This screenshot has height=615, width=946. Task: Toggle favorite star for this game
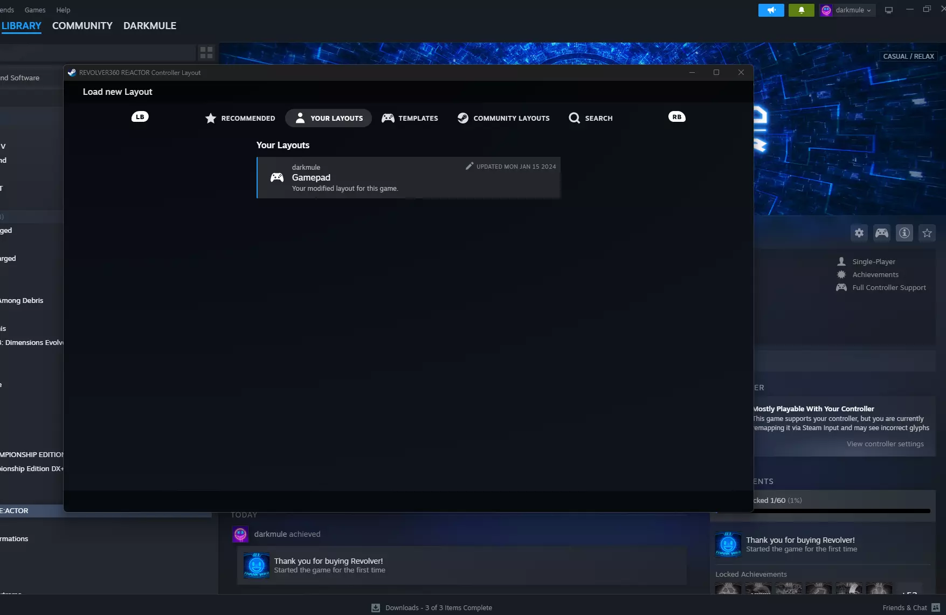[927, 233]
